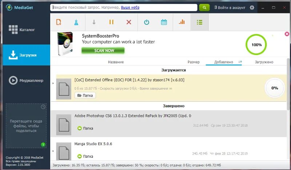Click file icon of Adobe Photoshop download

(64, 125)
